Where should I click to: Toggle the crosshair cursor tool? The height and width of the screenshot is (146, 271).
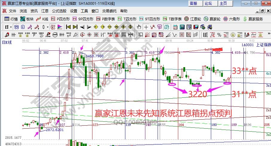coord(146,27)
